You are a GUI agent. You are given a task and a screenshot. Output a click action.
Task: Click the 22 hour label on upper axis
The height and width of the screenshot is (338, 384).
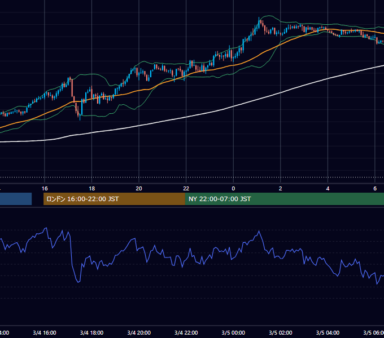(186, 189)
